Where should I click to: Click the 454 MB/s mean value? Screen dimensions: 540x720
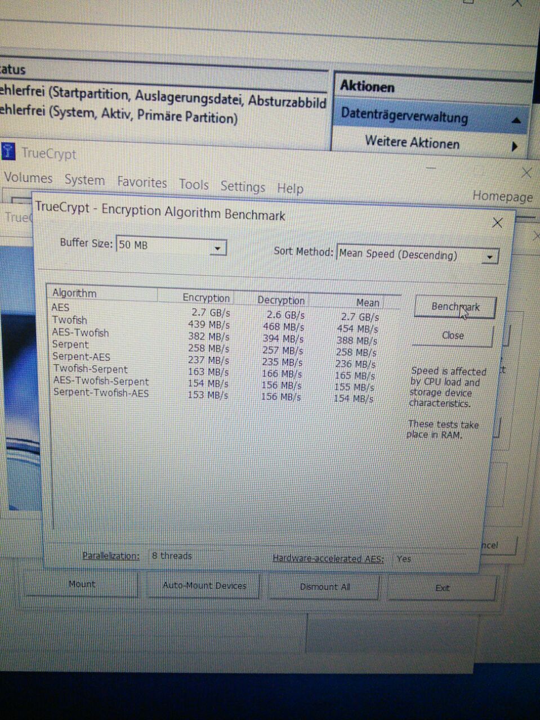click(357, 329)
